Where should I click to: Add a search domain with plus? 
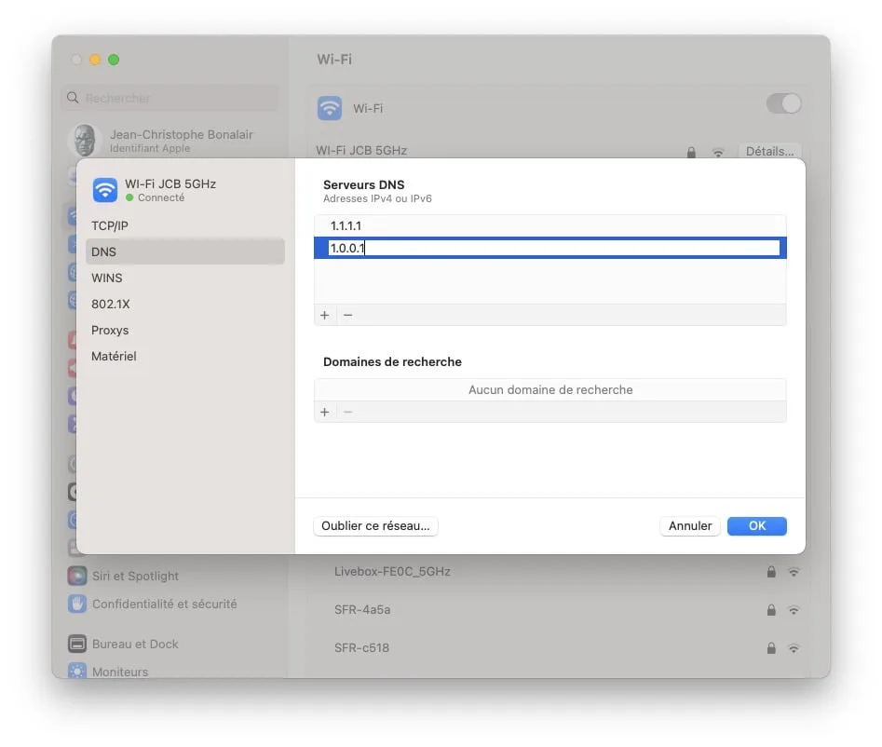[x=324, y=412]
